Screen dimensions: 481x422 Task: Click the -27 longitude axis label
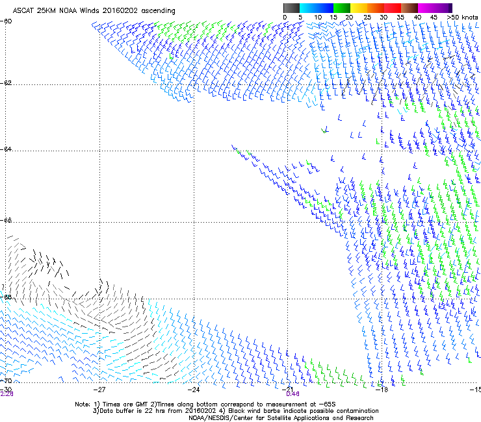(99, 390)
